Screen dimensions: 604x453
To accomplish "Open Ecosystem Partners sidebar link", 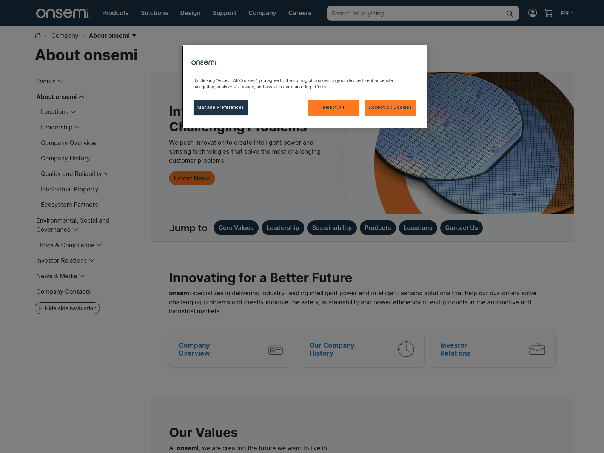I will tap(69, 205).
